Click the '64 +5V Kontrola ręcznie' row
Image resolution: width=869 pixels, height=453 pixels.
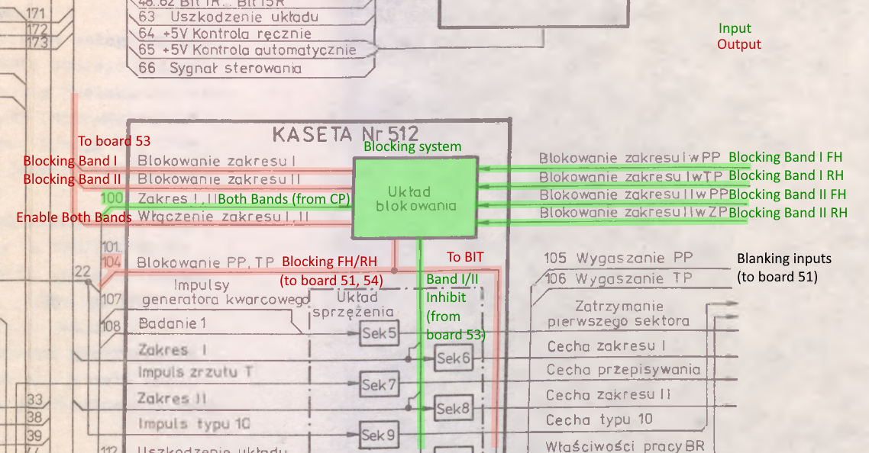coord(225,34)
